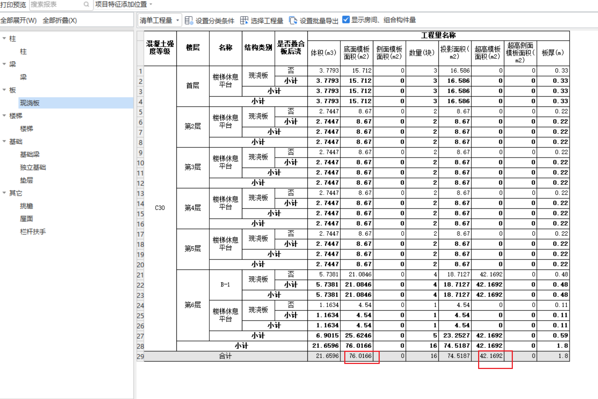Click 体积(m3) column header

tap(324, 53)
